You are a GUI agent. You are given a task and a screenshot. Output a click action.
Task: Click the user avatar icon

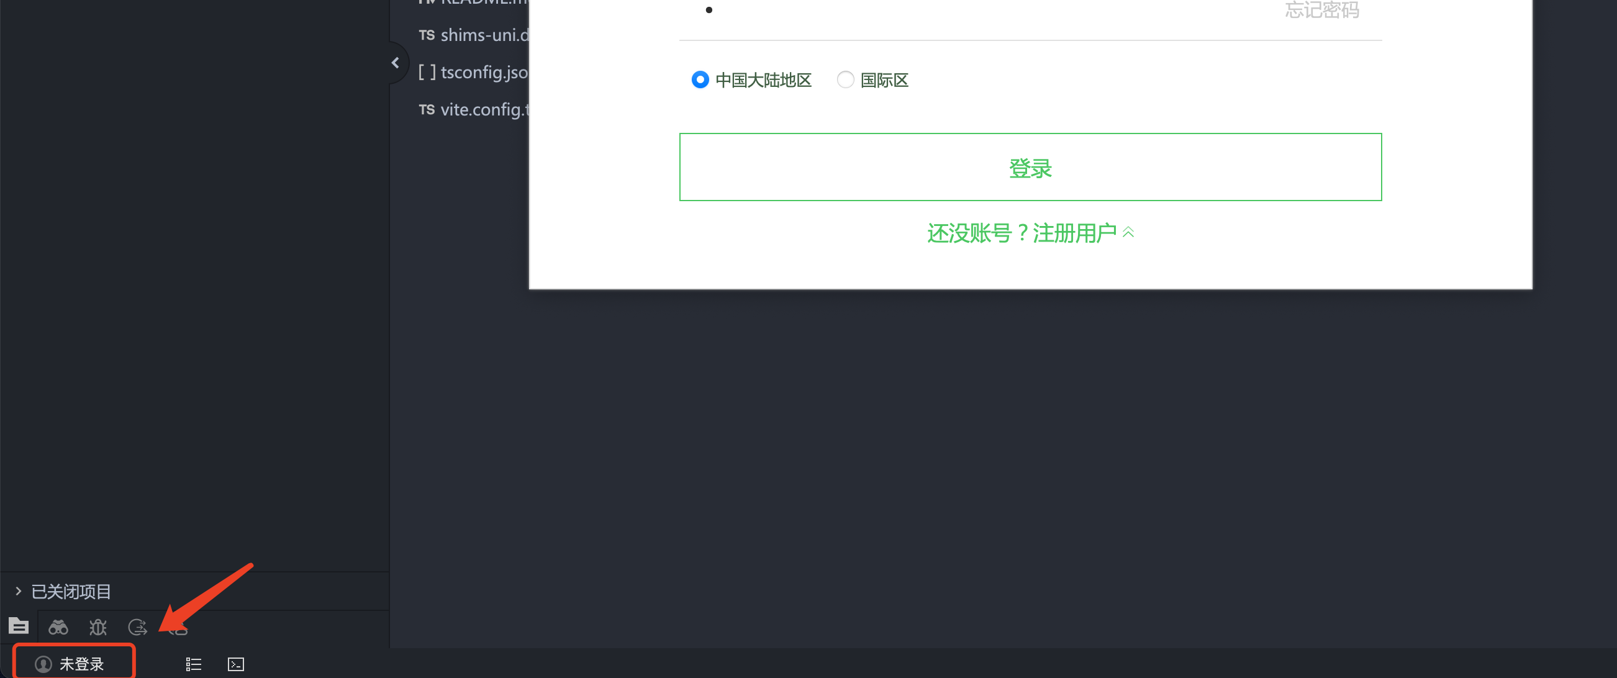tap(43, 664)
